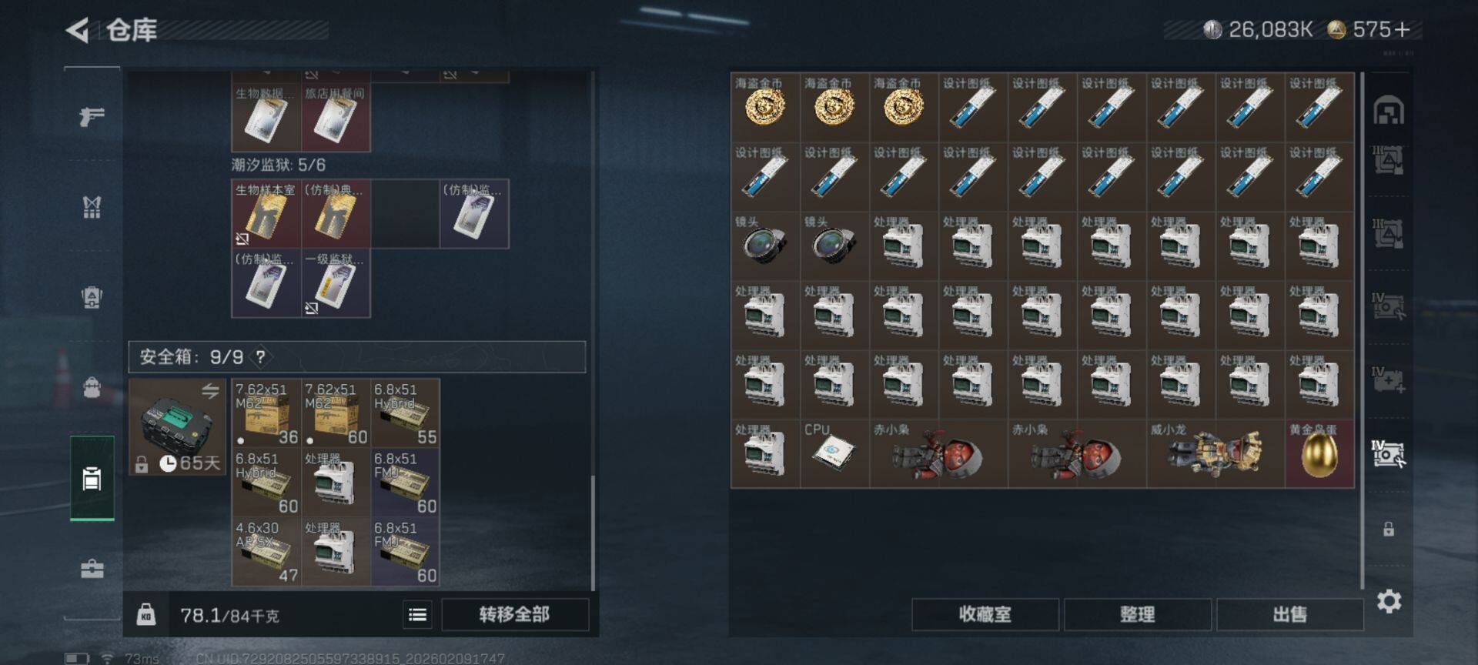Click the 转移全部 button
This screenshot has height=665, width=1478.
click(515, 614)
